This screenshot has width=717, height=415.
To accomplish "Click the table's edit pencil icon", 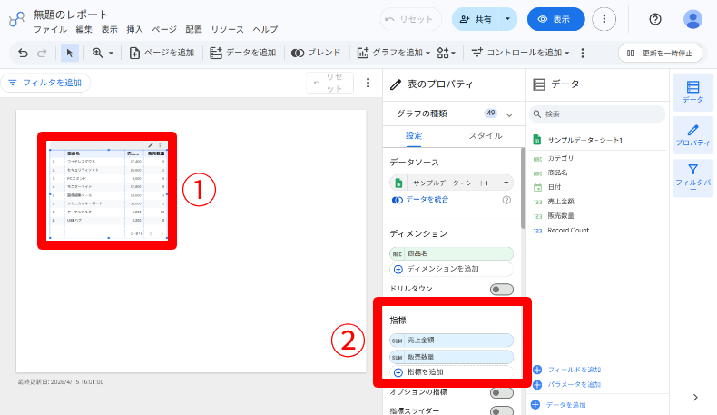I will [x=151, y=145].
